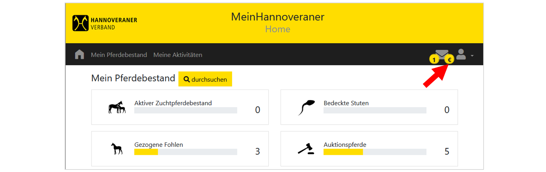The image size is (546, 172).
Task: Click the Auktionspferde count of 5
Action: click(x=447, y=151)
